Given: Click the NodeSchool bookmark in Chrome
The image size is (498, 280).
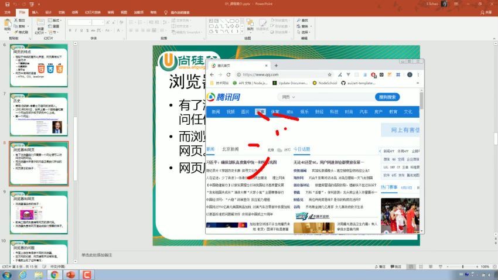Looking at the screenshot, I should click(325, 83).
